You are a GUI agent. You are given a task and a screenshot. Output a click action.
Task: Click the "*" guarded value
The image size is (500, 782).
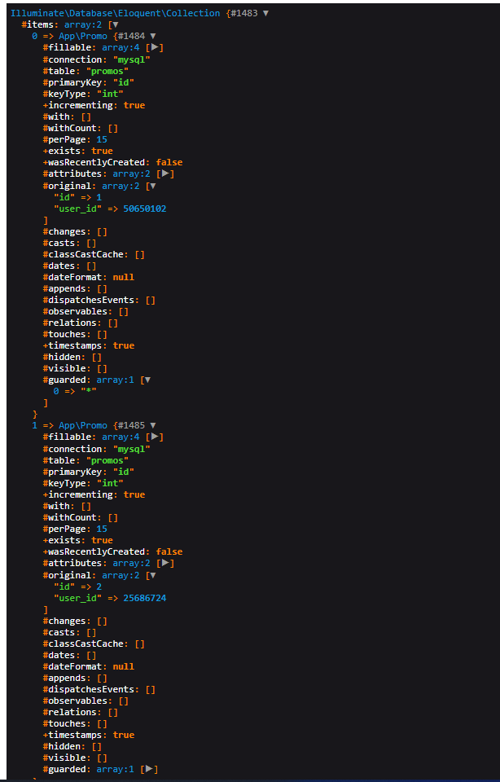[88, 392]
